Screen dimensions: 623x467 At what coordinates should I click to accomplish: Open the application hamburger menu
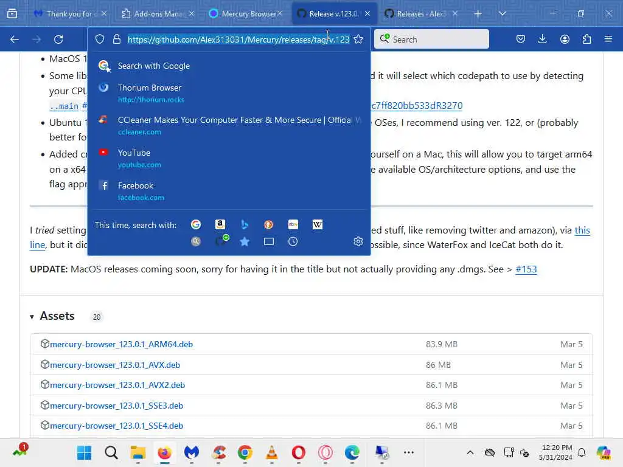(x=608, y=40)
